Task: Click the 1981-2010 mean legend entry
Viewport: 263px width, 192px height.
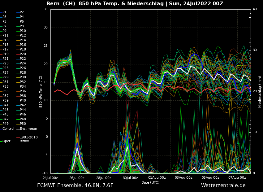Action: coord(28,139)
